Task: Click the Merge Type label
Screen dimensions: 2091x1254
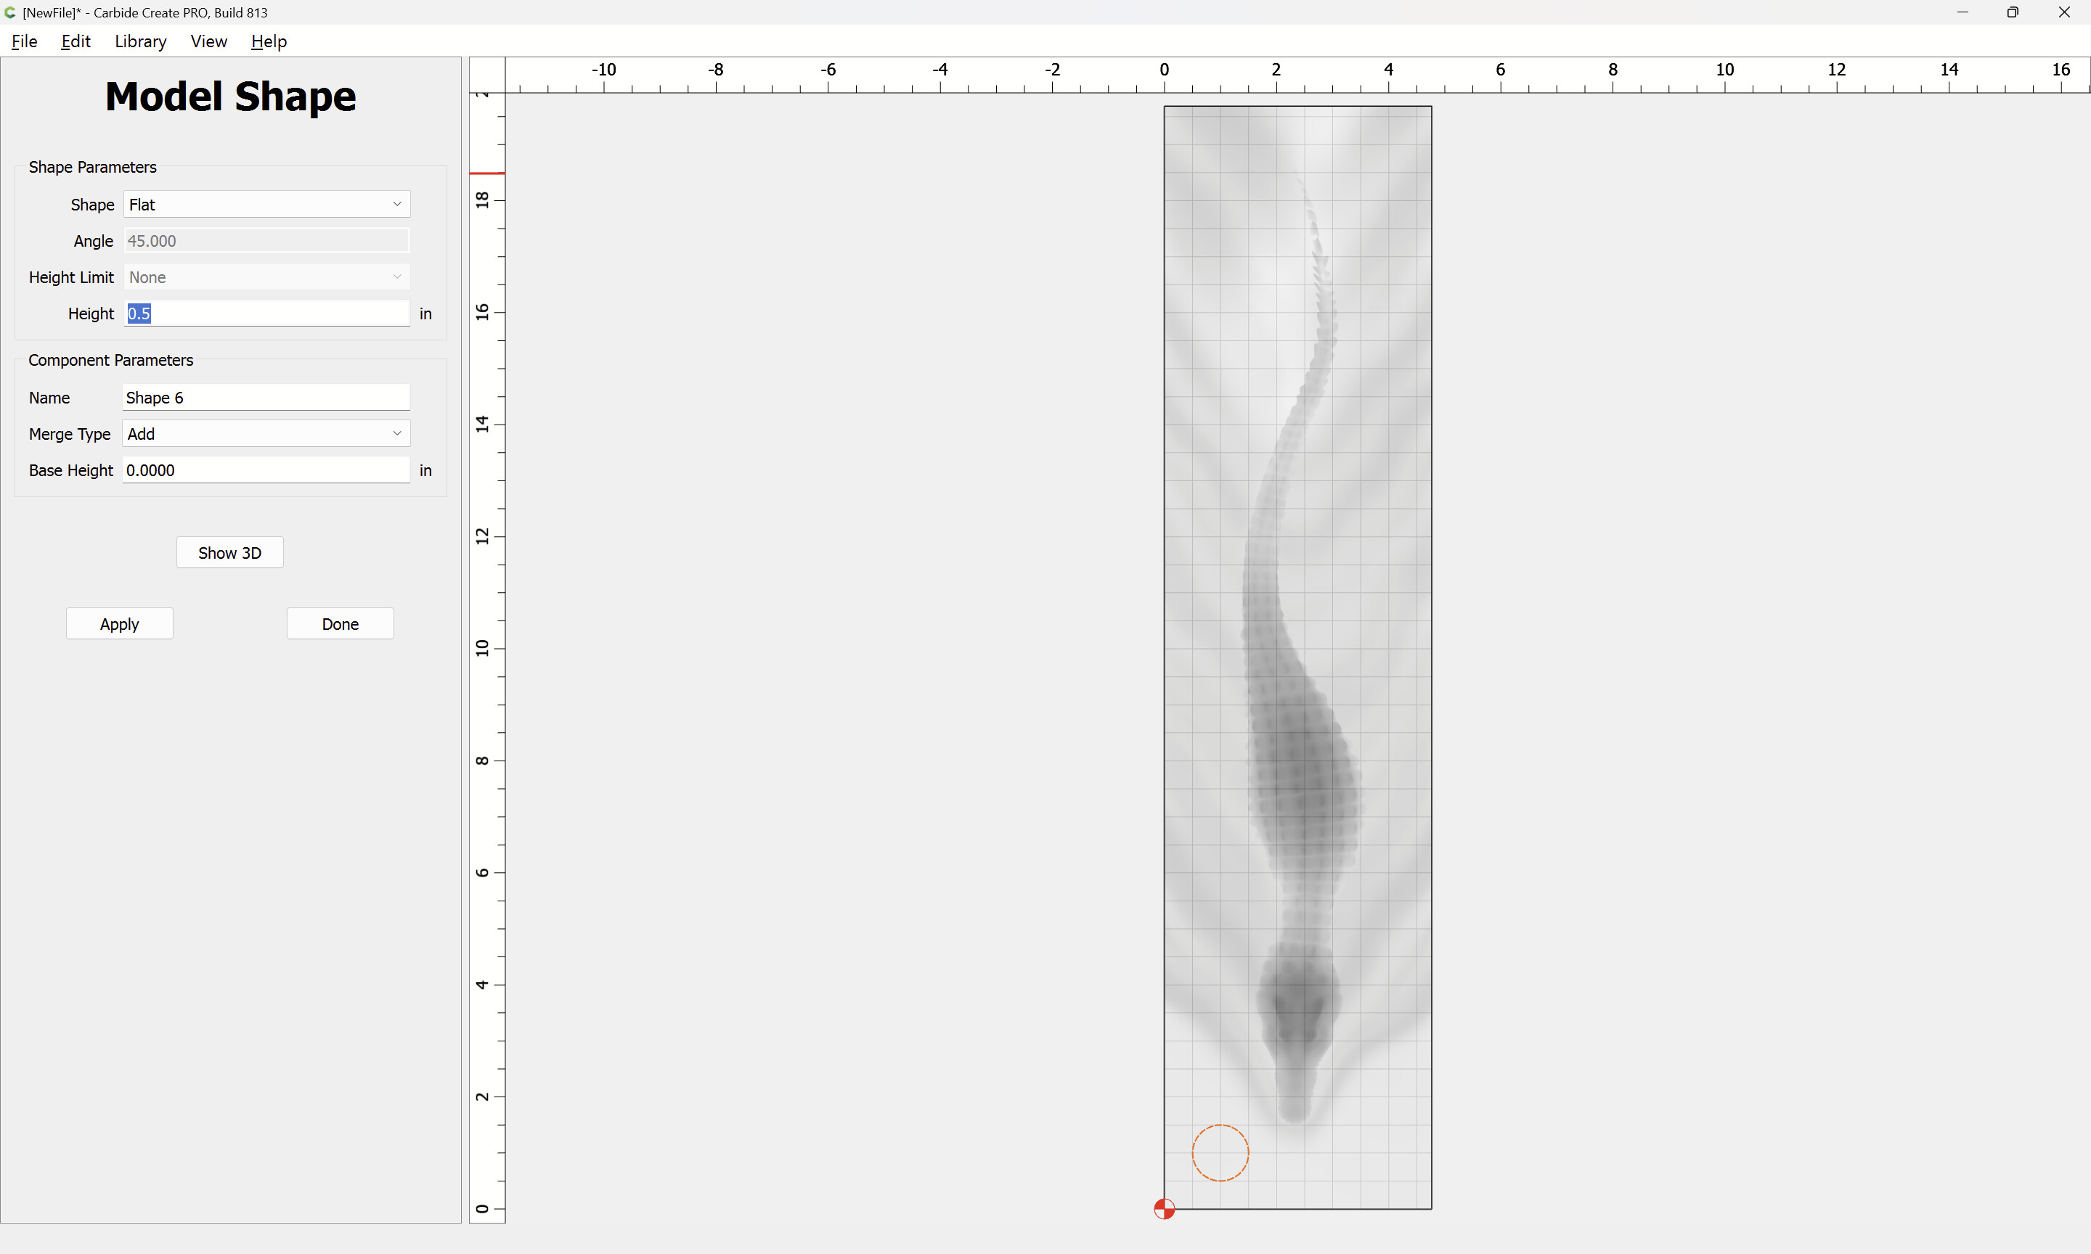Action: [x=69, y=433]
